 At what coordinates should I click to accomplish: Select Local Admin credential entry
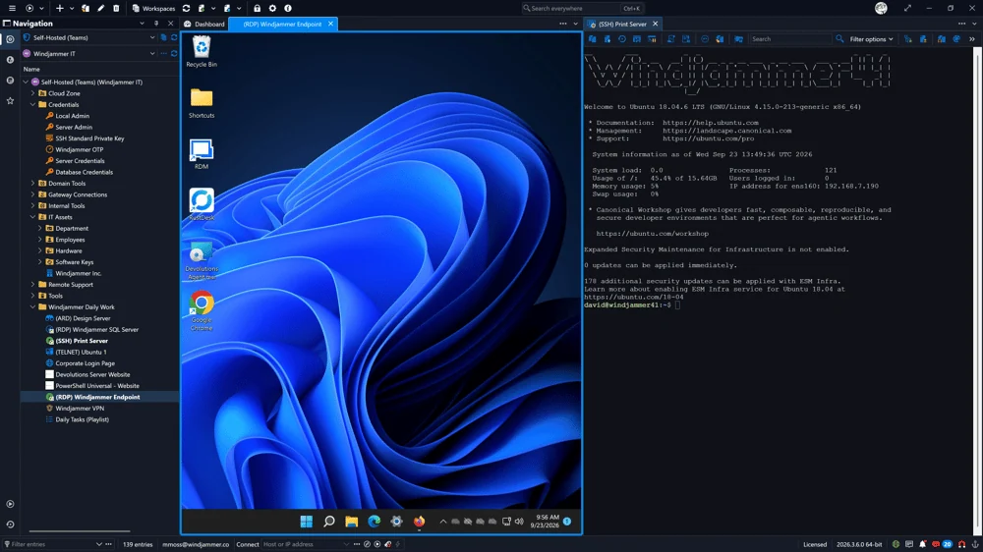pos(72,116)
